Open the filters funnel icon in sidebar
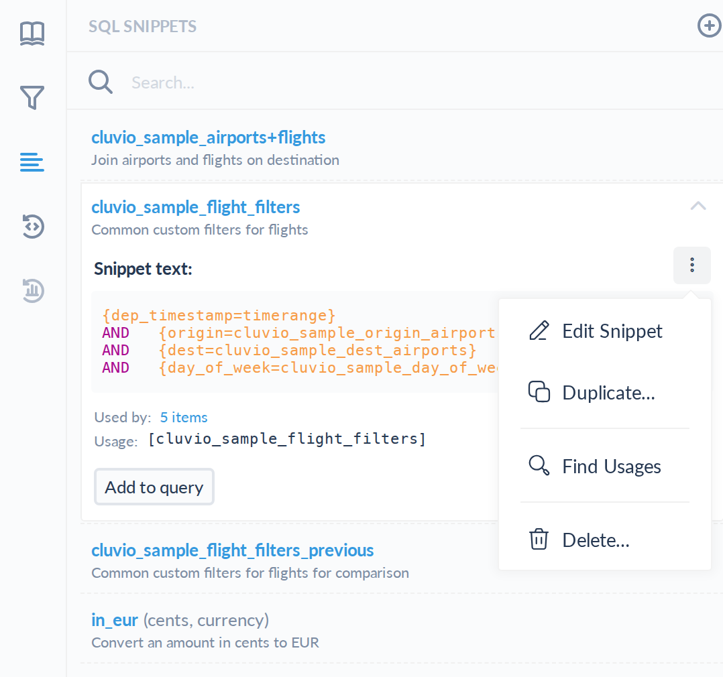 pyautogui.click(x=32, y=97)
